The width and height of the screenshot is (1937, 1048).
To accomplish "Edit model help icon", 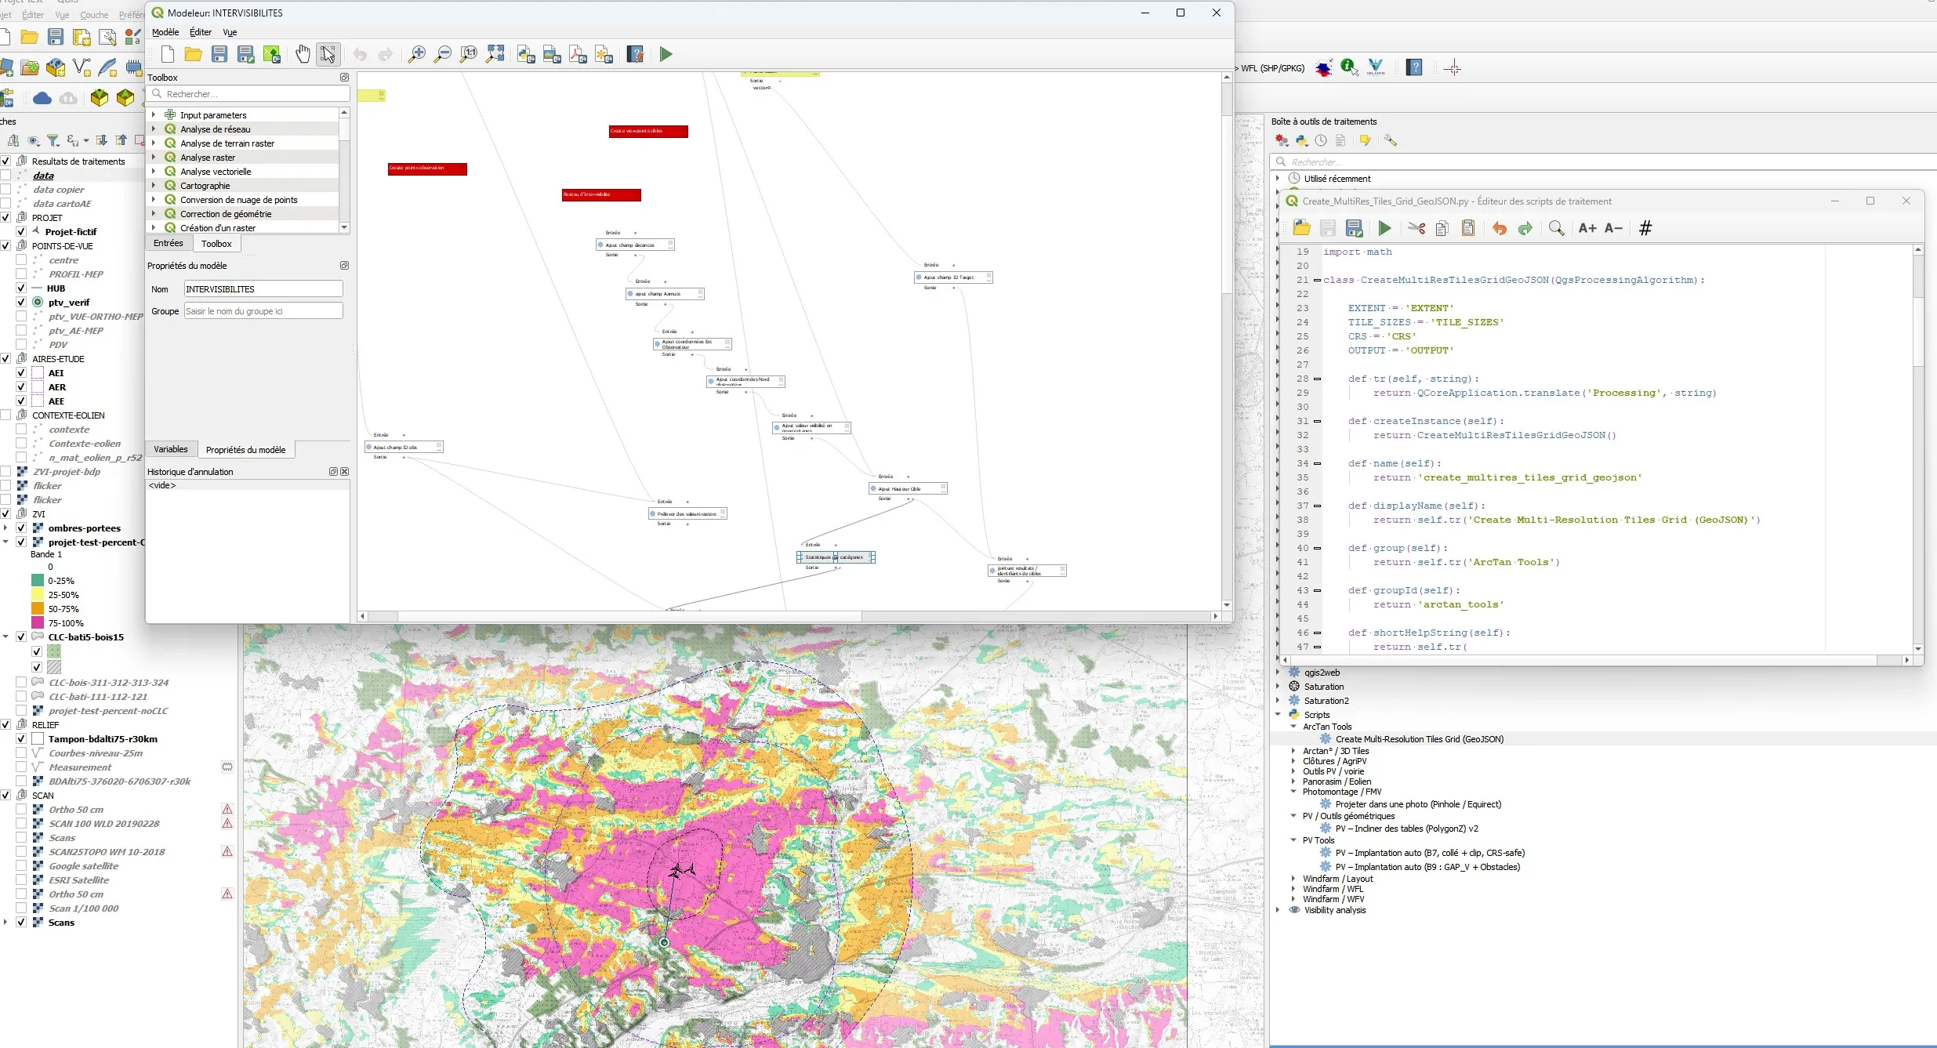I will point(635,54).
